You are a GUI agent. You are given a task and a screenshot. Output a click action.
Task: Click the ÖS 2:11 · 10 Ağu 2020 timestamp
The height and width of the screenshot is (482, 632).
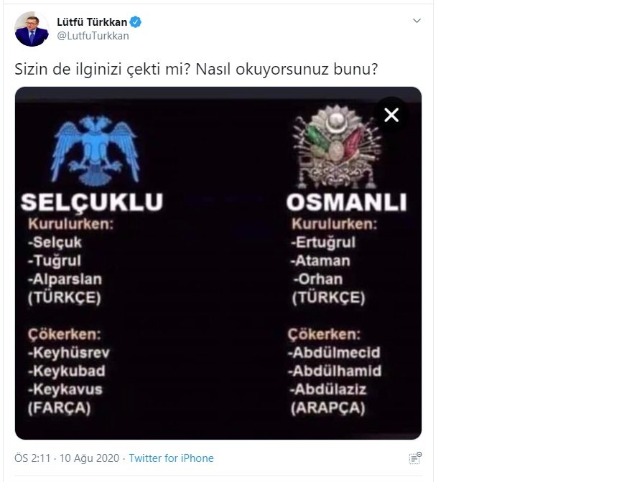pyautogui.click(x=68, y=458)
